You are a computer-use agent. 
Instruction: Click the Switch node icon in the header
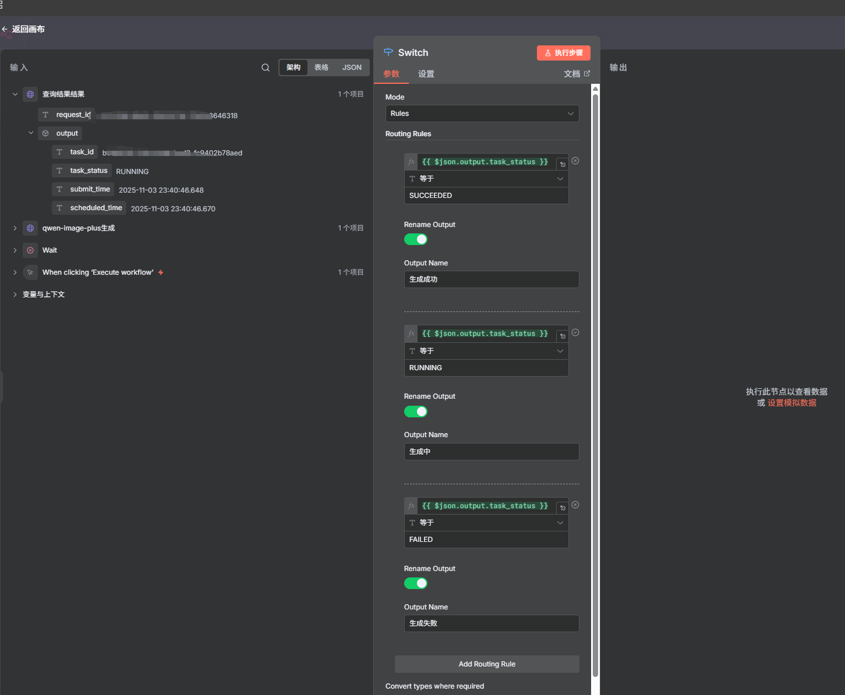[x=388, y=52]
